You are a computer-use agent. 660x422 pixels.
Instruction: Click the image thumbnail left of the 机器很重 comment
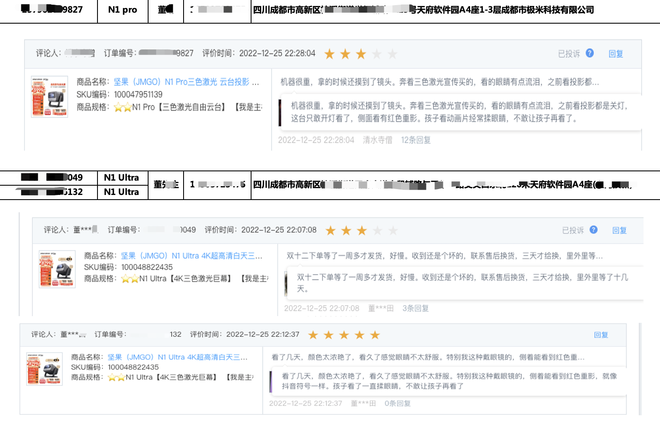280,113
